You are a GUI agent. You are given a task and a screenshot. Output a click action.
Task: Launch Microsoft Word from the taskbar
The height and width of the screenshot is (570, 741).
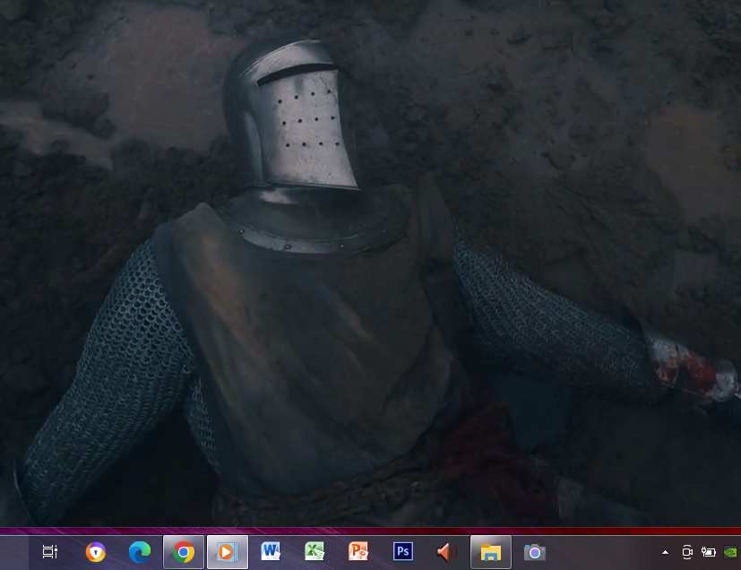click(271, 551)
